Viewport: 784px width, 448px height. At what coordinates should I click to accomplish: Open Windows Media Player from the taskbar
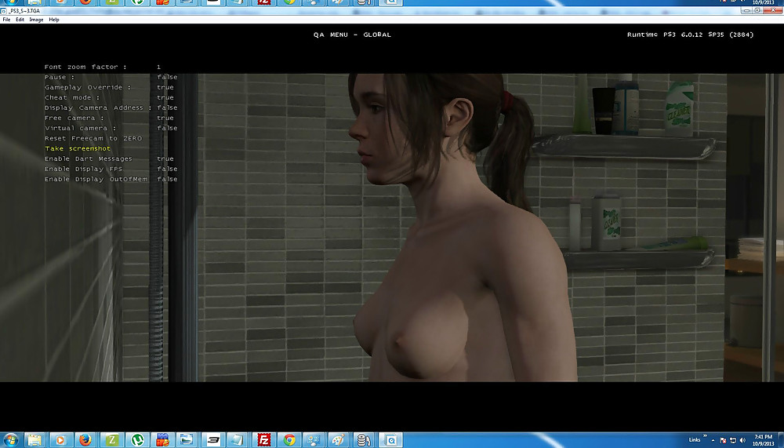(60, 440)
